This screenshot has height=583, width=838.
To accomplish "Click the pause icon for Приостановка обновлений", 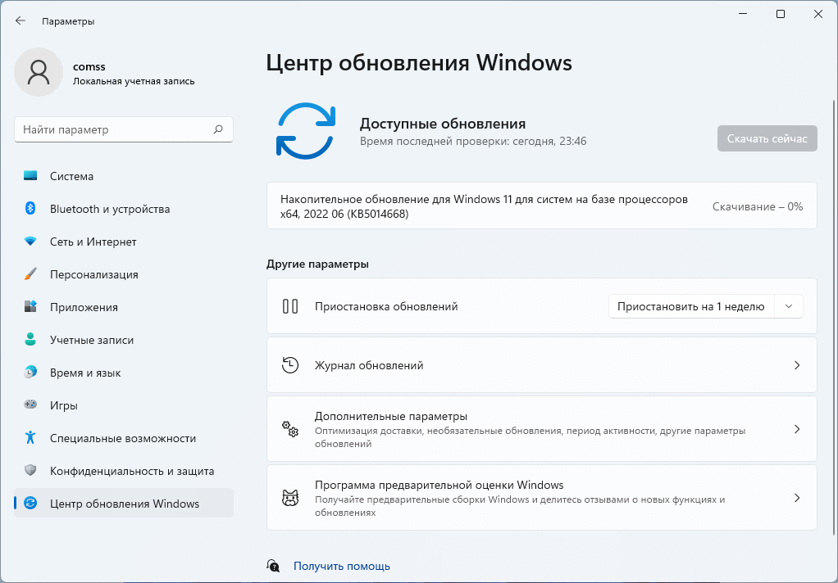I will (x=290, y=306).
